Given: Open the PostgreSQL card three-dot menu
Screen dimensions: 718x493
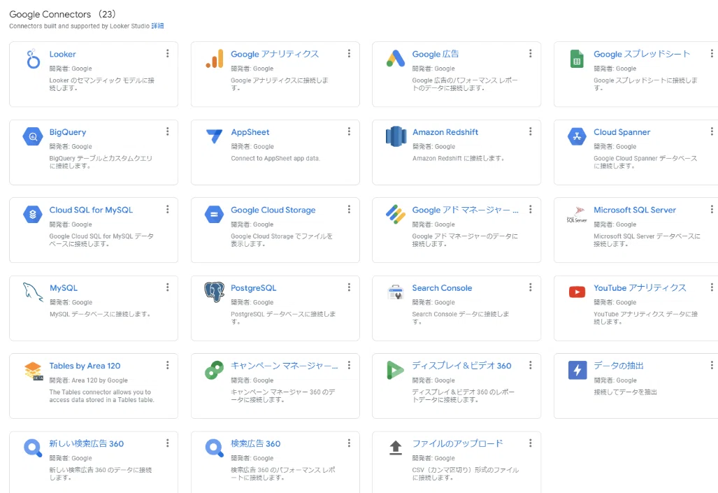Looking at the screenshot, I should [349, 287].
